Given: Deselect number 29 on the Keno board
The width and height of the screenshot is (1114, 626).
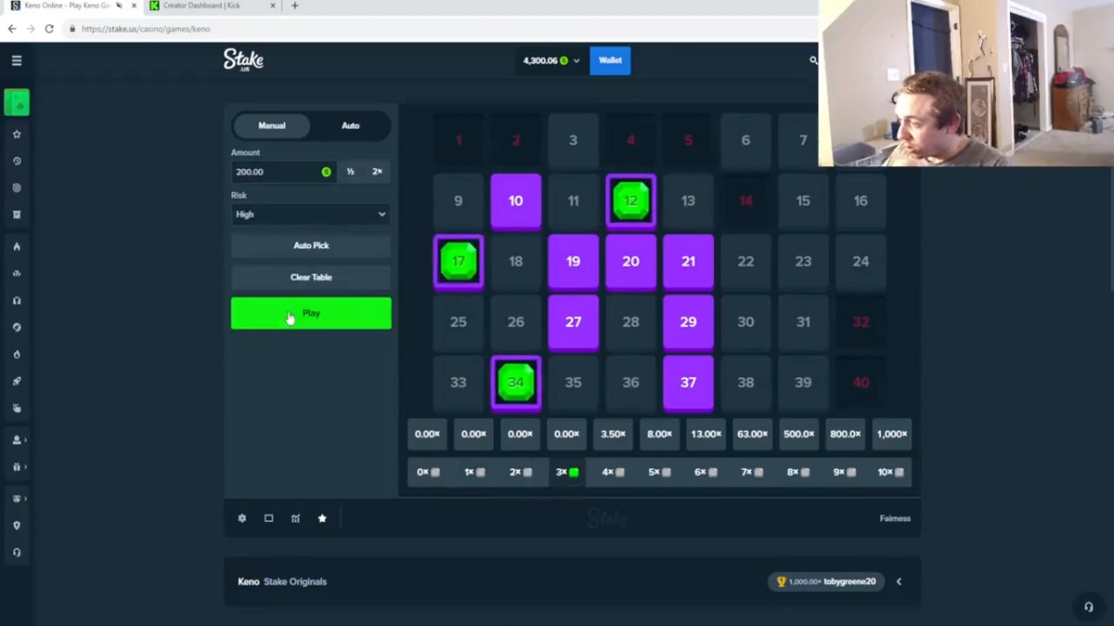Looking at the screenshot, I should click(x=689, y=321).
